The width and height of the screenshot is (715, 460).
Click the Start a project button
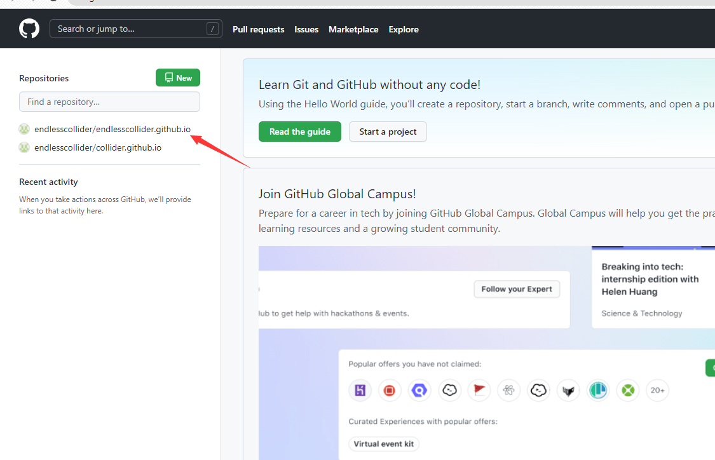388,132
